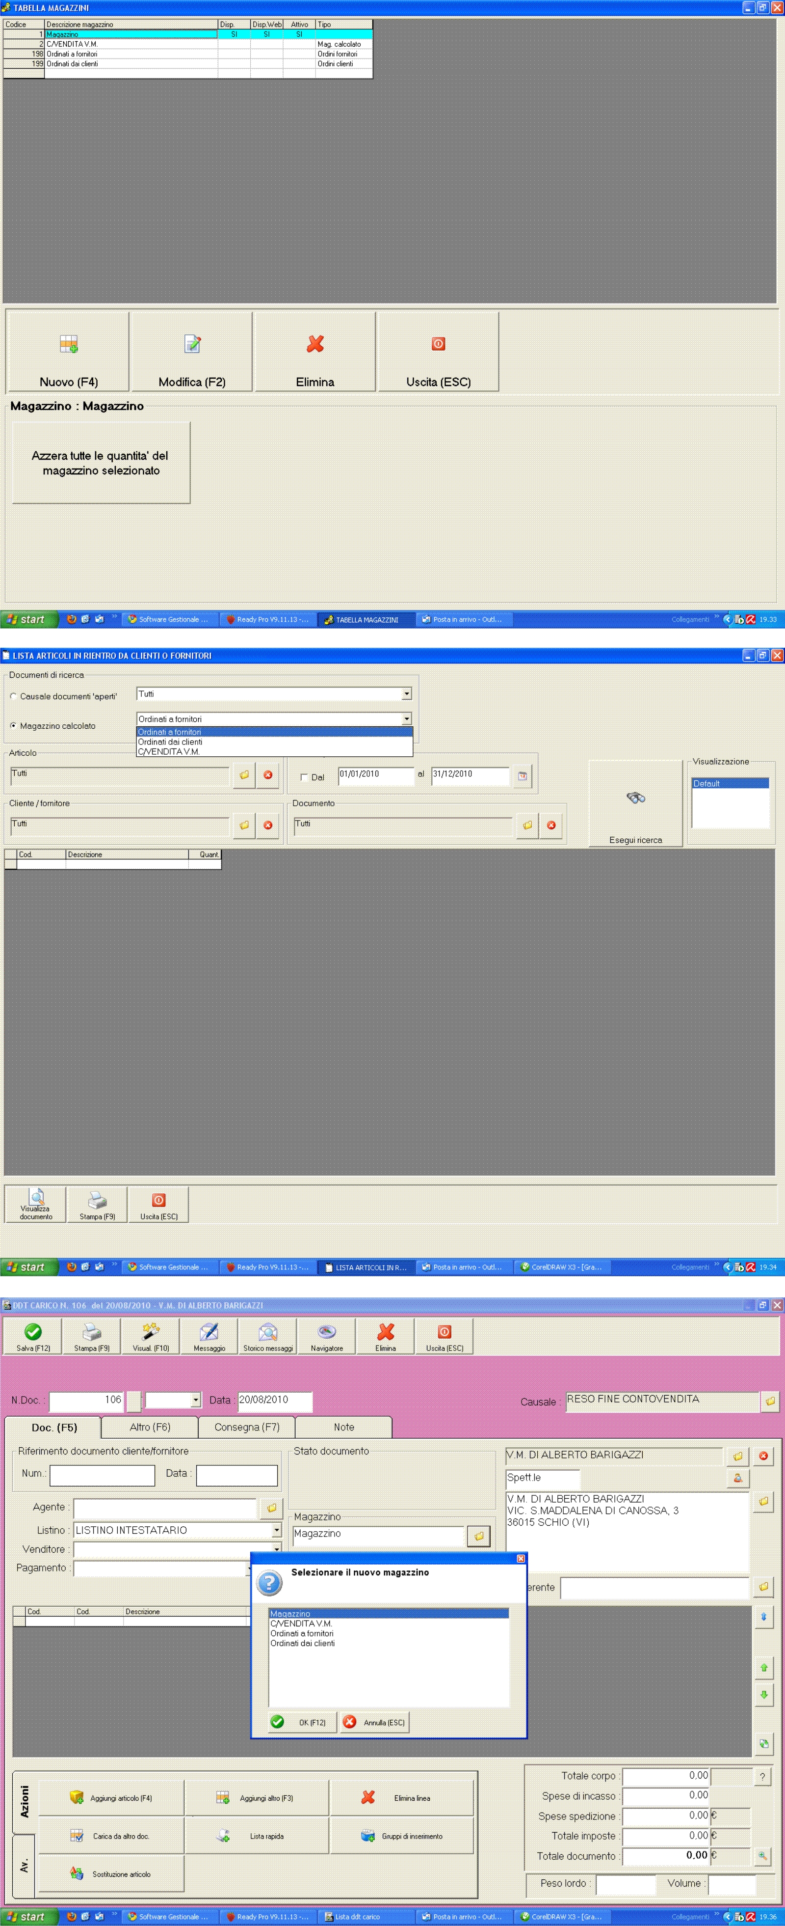The width and height of the screenshot is (785, 1926).
Task: Select Causale documenti 'aperti' radio button
Action: tap(13, 696)
